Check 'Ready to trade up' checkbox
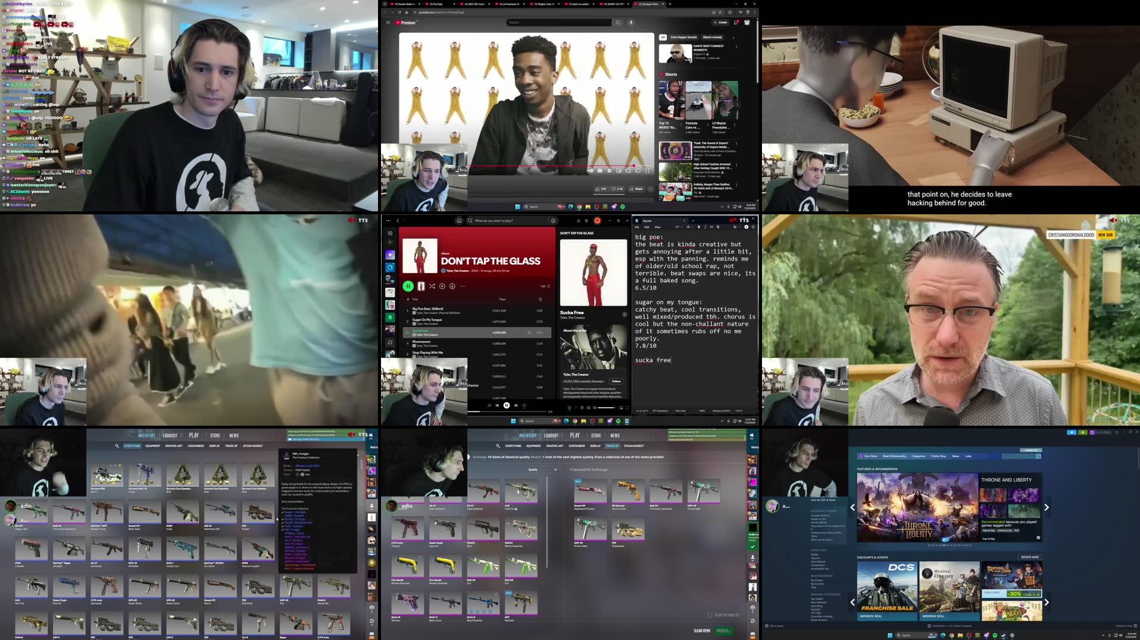 (710, 615)
